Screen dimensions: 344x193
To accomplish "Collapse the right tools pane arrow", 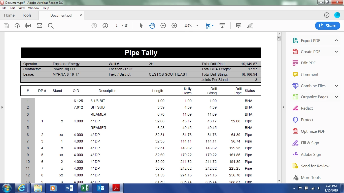I will pos(284,107).
